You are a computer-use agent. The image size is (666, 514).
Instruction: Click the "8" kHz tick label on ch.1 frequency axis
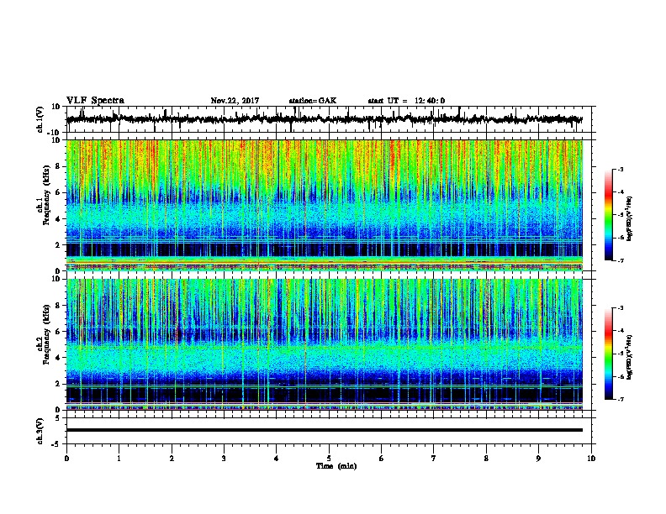click(58, 166)
